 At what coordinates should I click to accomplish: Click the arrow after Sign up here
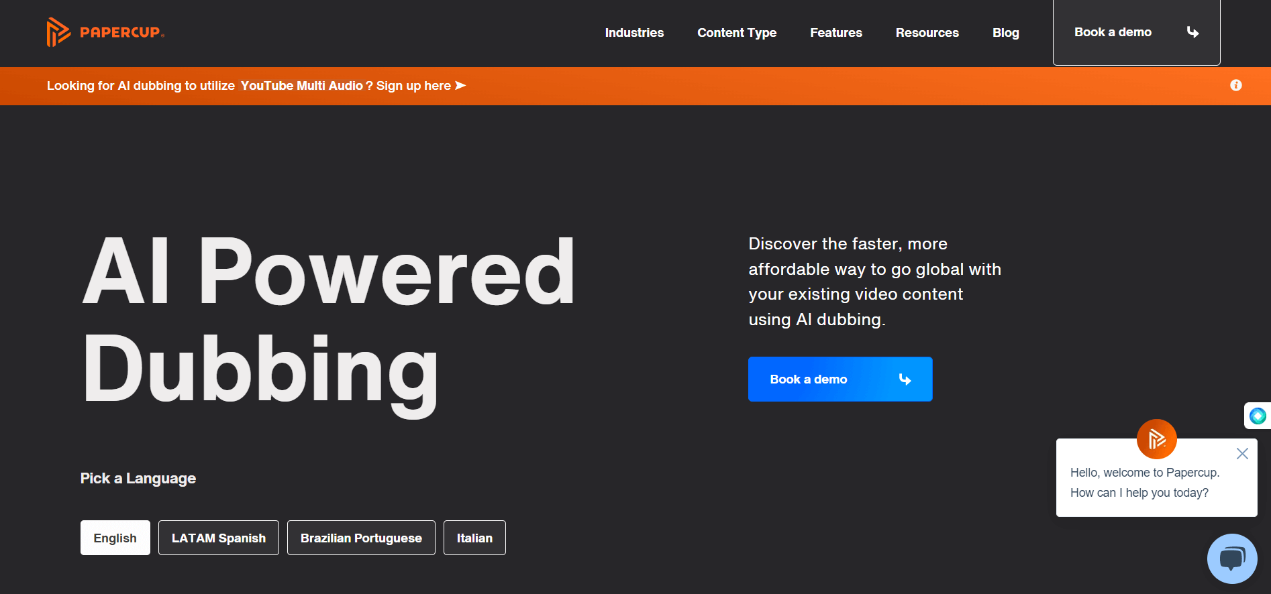click(x=460, y=85)
